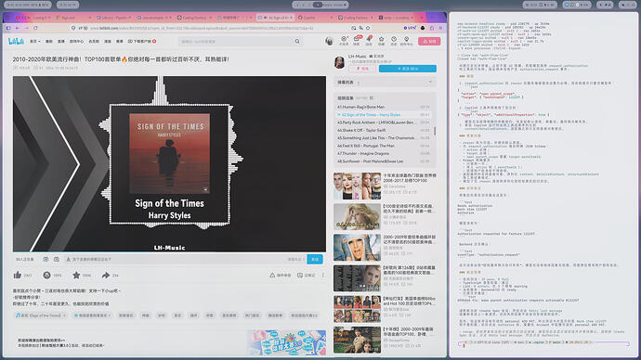The height and width of the screenshot is (360, 641).
Task: Give a coin using the coin icon
Action: pyautogui.click(x=46, y=275)
